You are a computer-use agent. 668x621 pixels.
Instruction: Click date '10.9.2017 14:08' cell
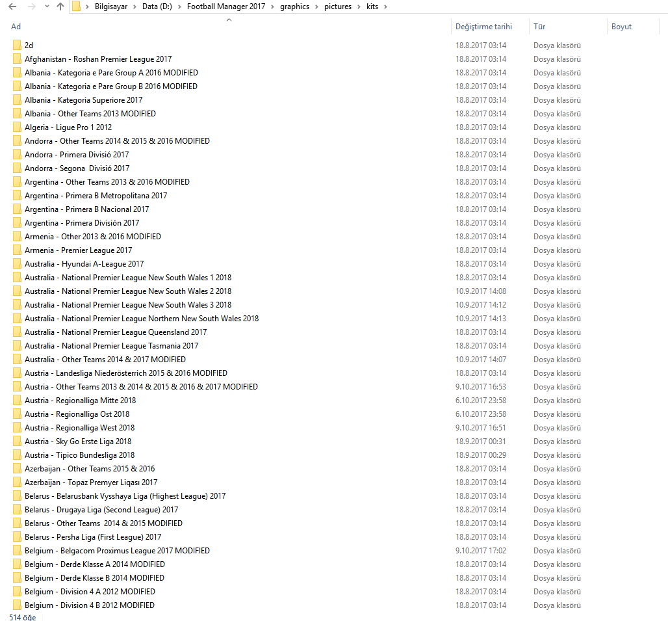pyautogui.click(x=481, y=291)
